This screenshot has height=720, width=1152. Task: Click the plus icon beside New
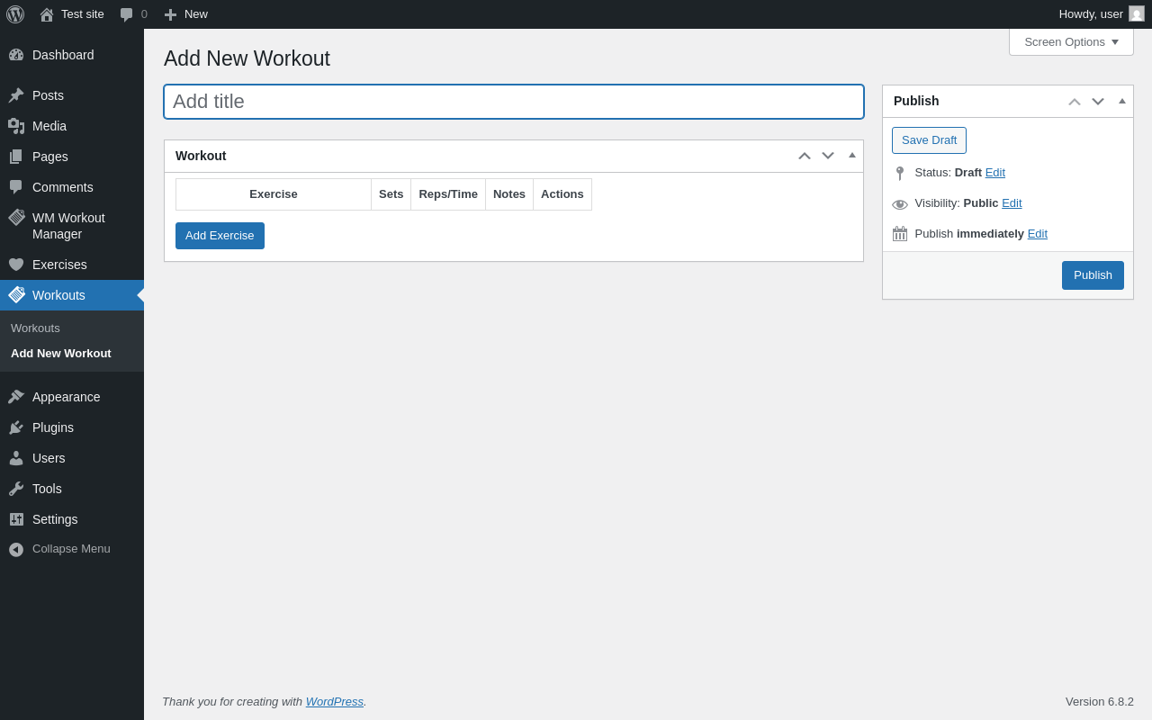(170, 14)
